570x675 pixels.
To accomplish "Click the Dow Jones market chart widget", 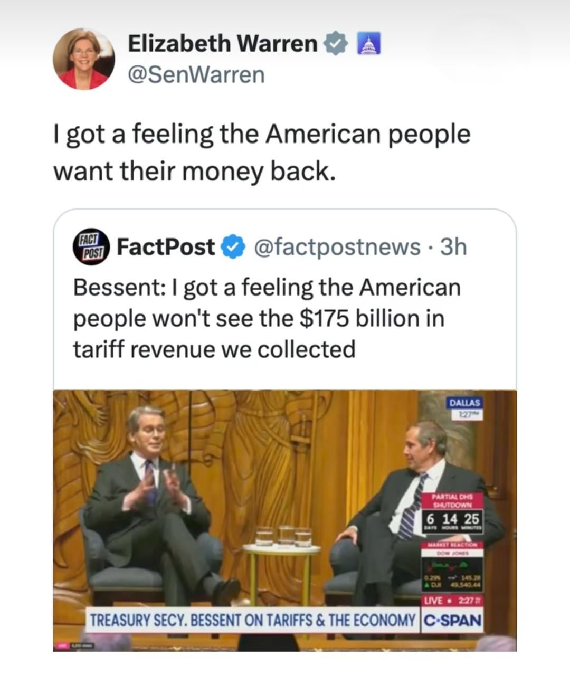I will pyautogui.click(x=453, y=567).
